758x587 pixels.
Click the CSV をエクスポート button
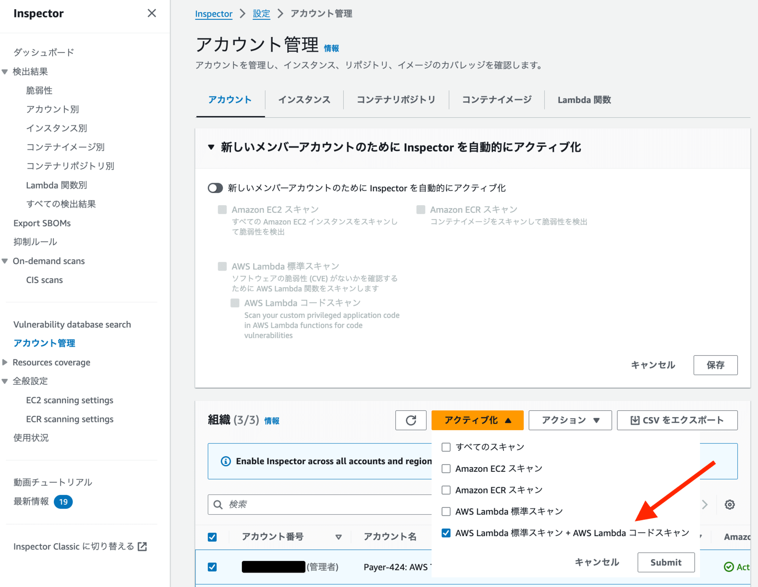click(x=677, y=420)
